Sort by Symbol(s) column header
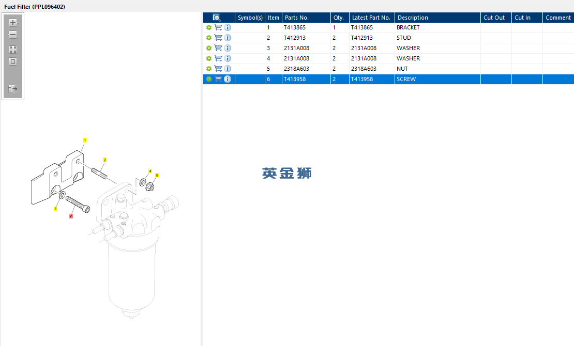 [x=250, y=18]
